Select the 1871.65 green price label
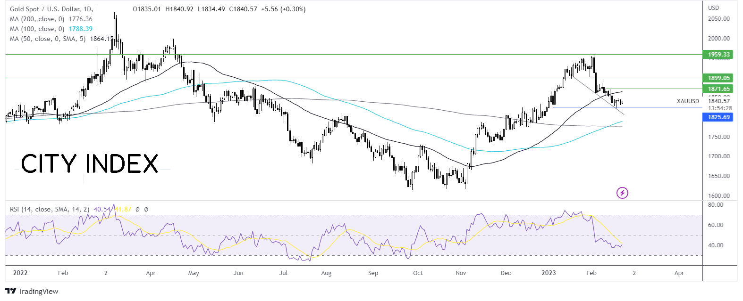Viewport: 743px width, 301px height. [718, 89]
